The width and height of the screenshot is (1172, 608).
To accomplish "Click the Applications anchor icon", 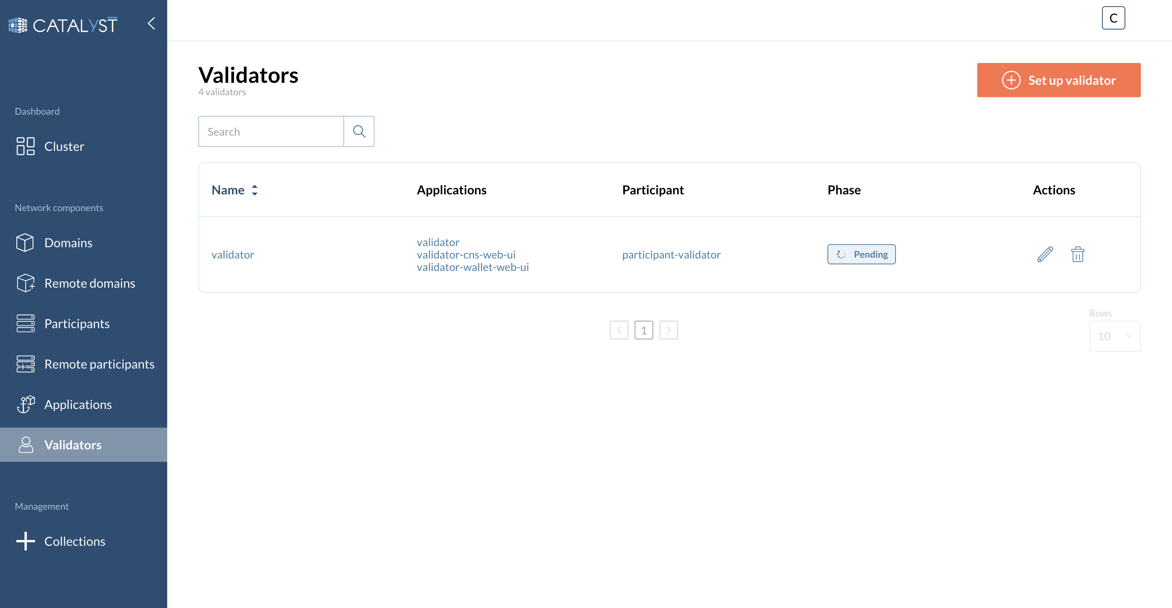I will tap(26, 404).
